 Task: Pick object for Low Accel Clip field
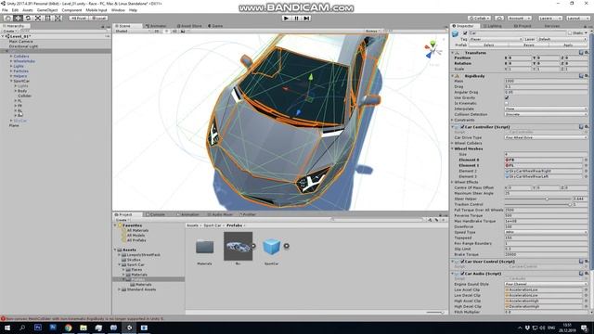tap(586, 289)
